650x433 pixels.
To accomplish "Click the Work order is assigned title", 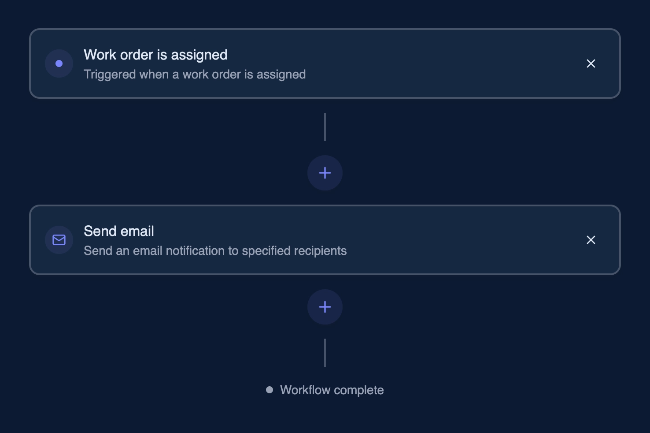I will [155, 54].
